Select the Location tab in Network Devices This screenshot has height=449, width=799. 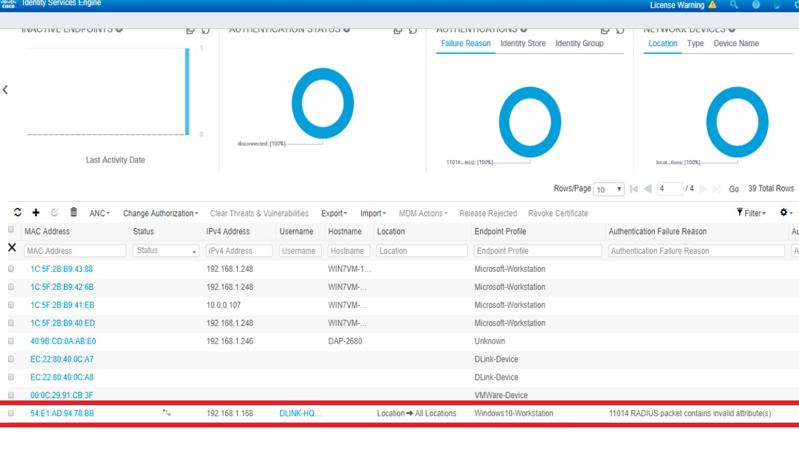(663, 43)
